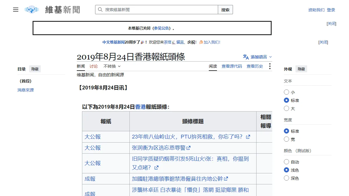Image resolution: width=349 pixels, height=196 pixels.
Task: Hide the 外观 appearance panel
Action: click(301, 69)
